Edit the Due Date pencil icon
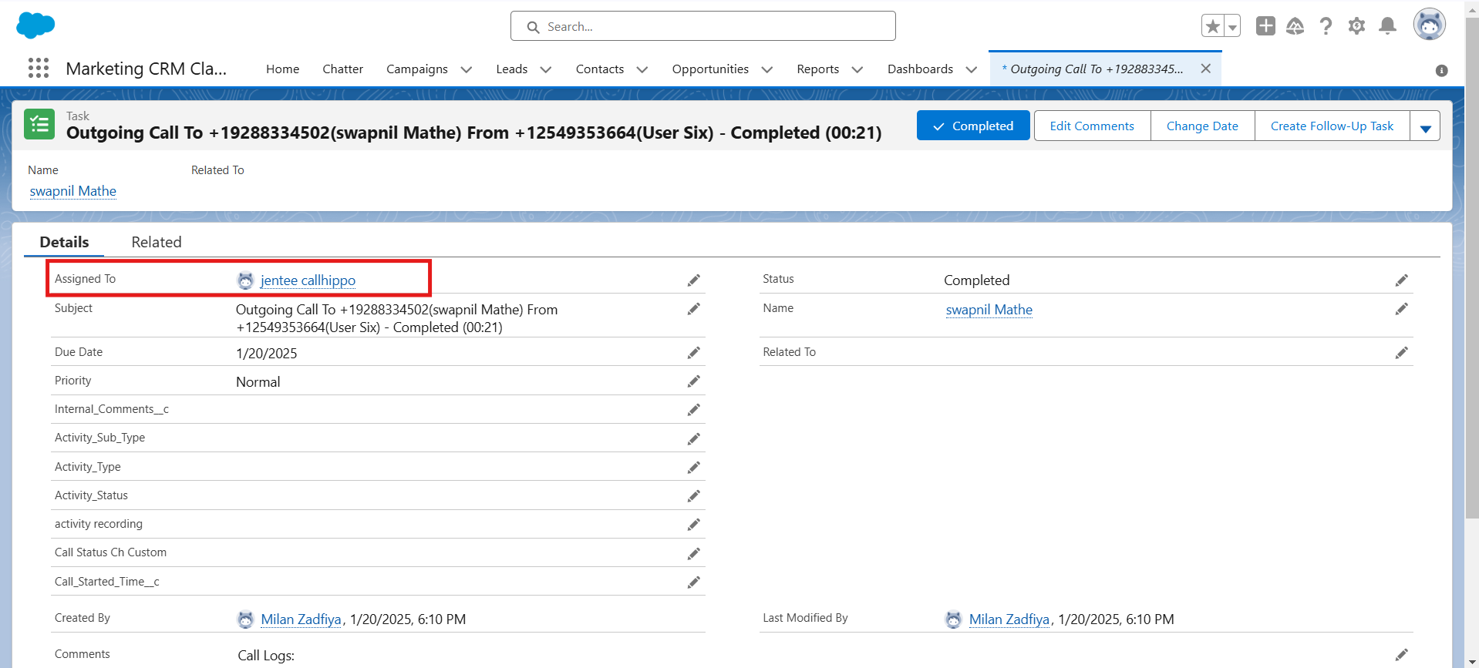This screenshot has width=1479, height=668. (x=694, y=353)
